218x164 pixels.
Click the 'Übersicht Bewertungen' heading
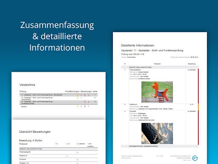click(x=35, y=132)
